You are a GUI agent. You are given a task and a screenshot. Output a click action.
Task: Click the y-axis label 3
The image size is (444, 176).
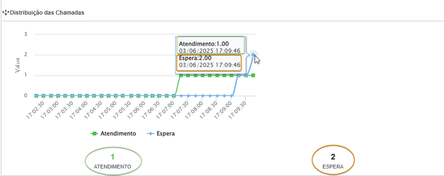26,34
